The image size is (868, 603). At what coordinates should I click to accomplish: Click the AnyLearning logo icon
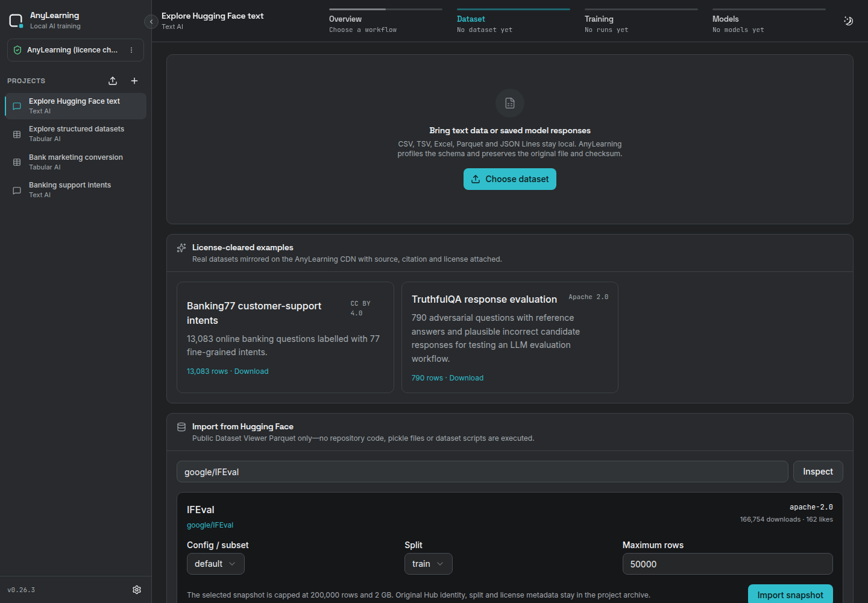tap(16, 21)
